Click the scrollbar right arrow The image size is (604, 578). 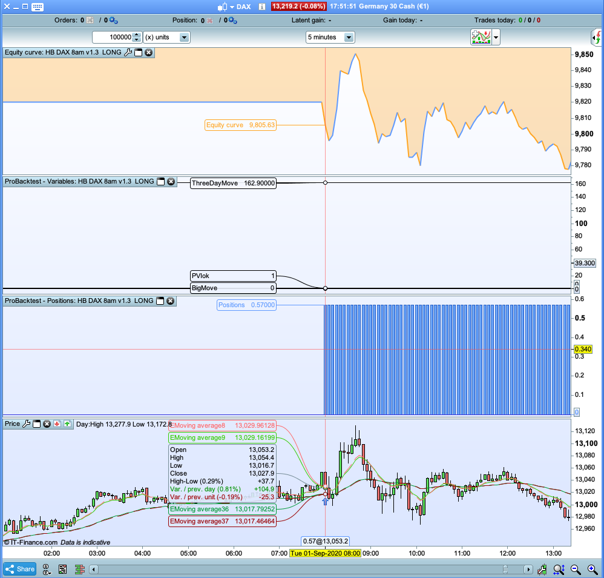(x=528, y=570)
